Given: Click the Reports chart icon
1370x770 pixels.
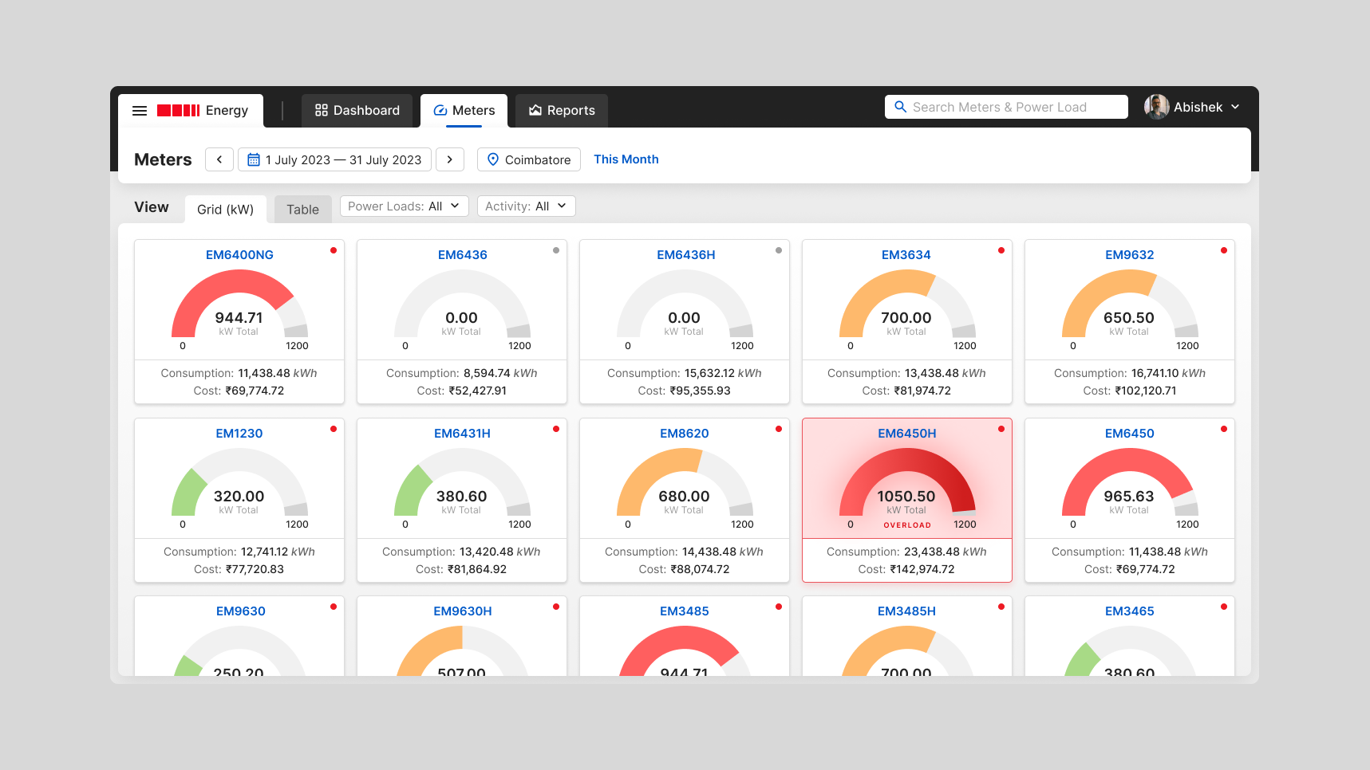Looking at the screenshot, I should tap(535, 110).
